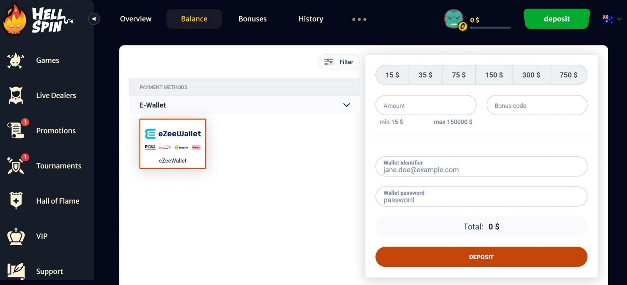Image resolution: width=627 pixels, height=285 pixels.
Task: Click the level progress bar near balance
Action: pyautogui.click(x=490, y=27)
